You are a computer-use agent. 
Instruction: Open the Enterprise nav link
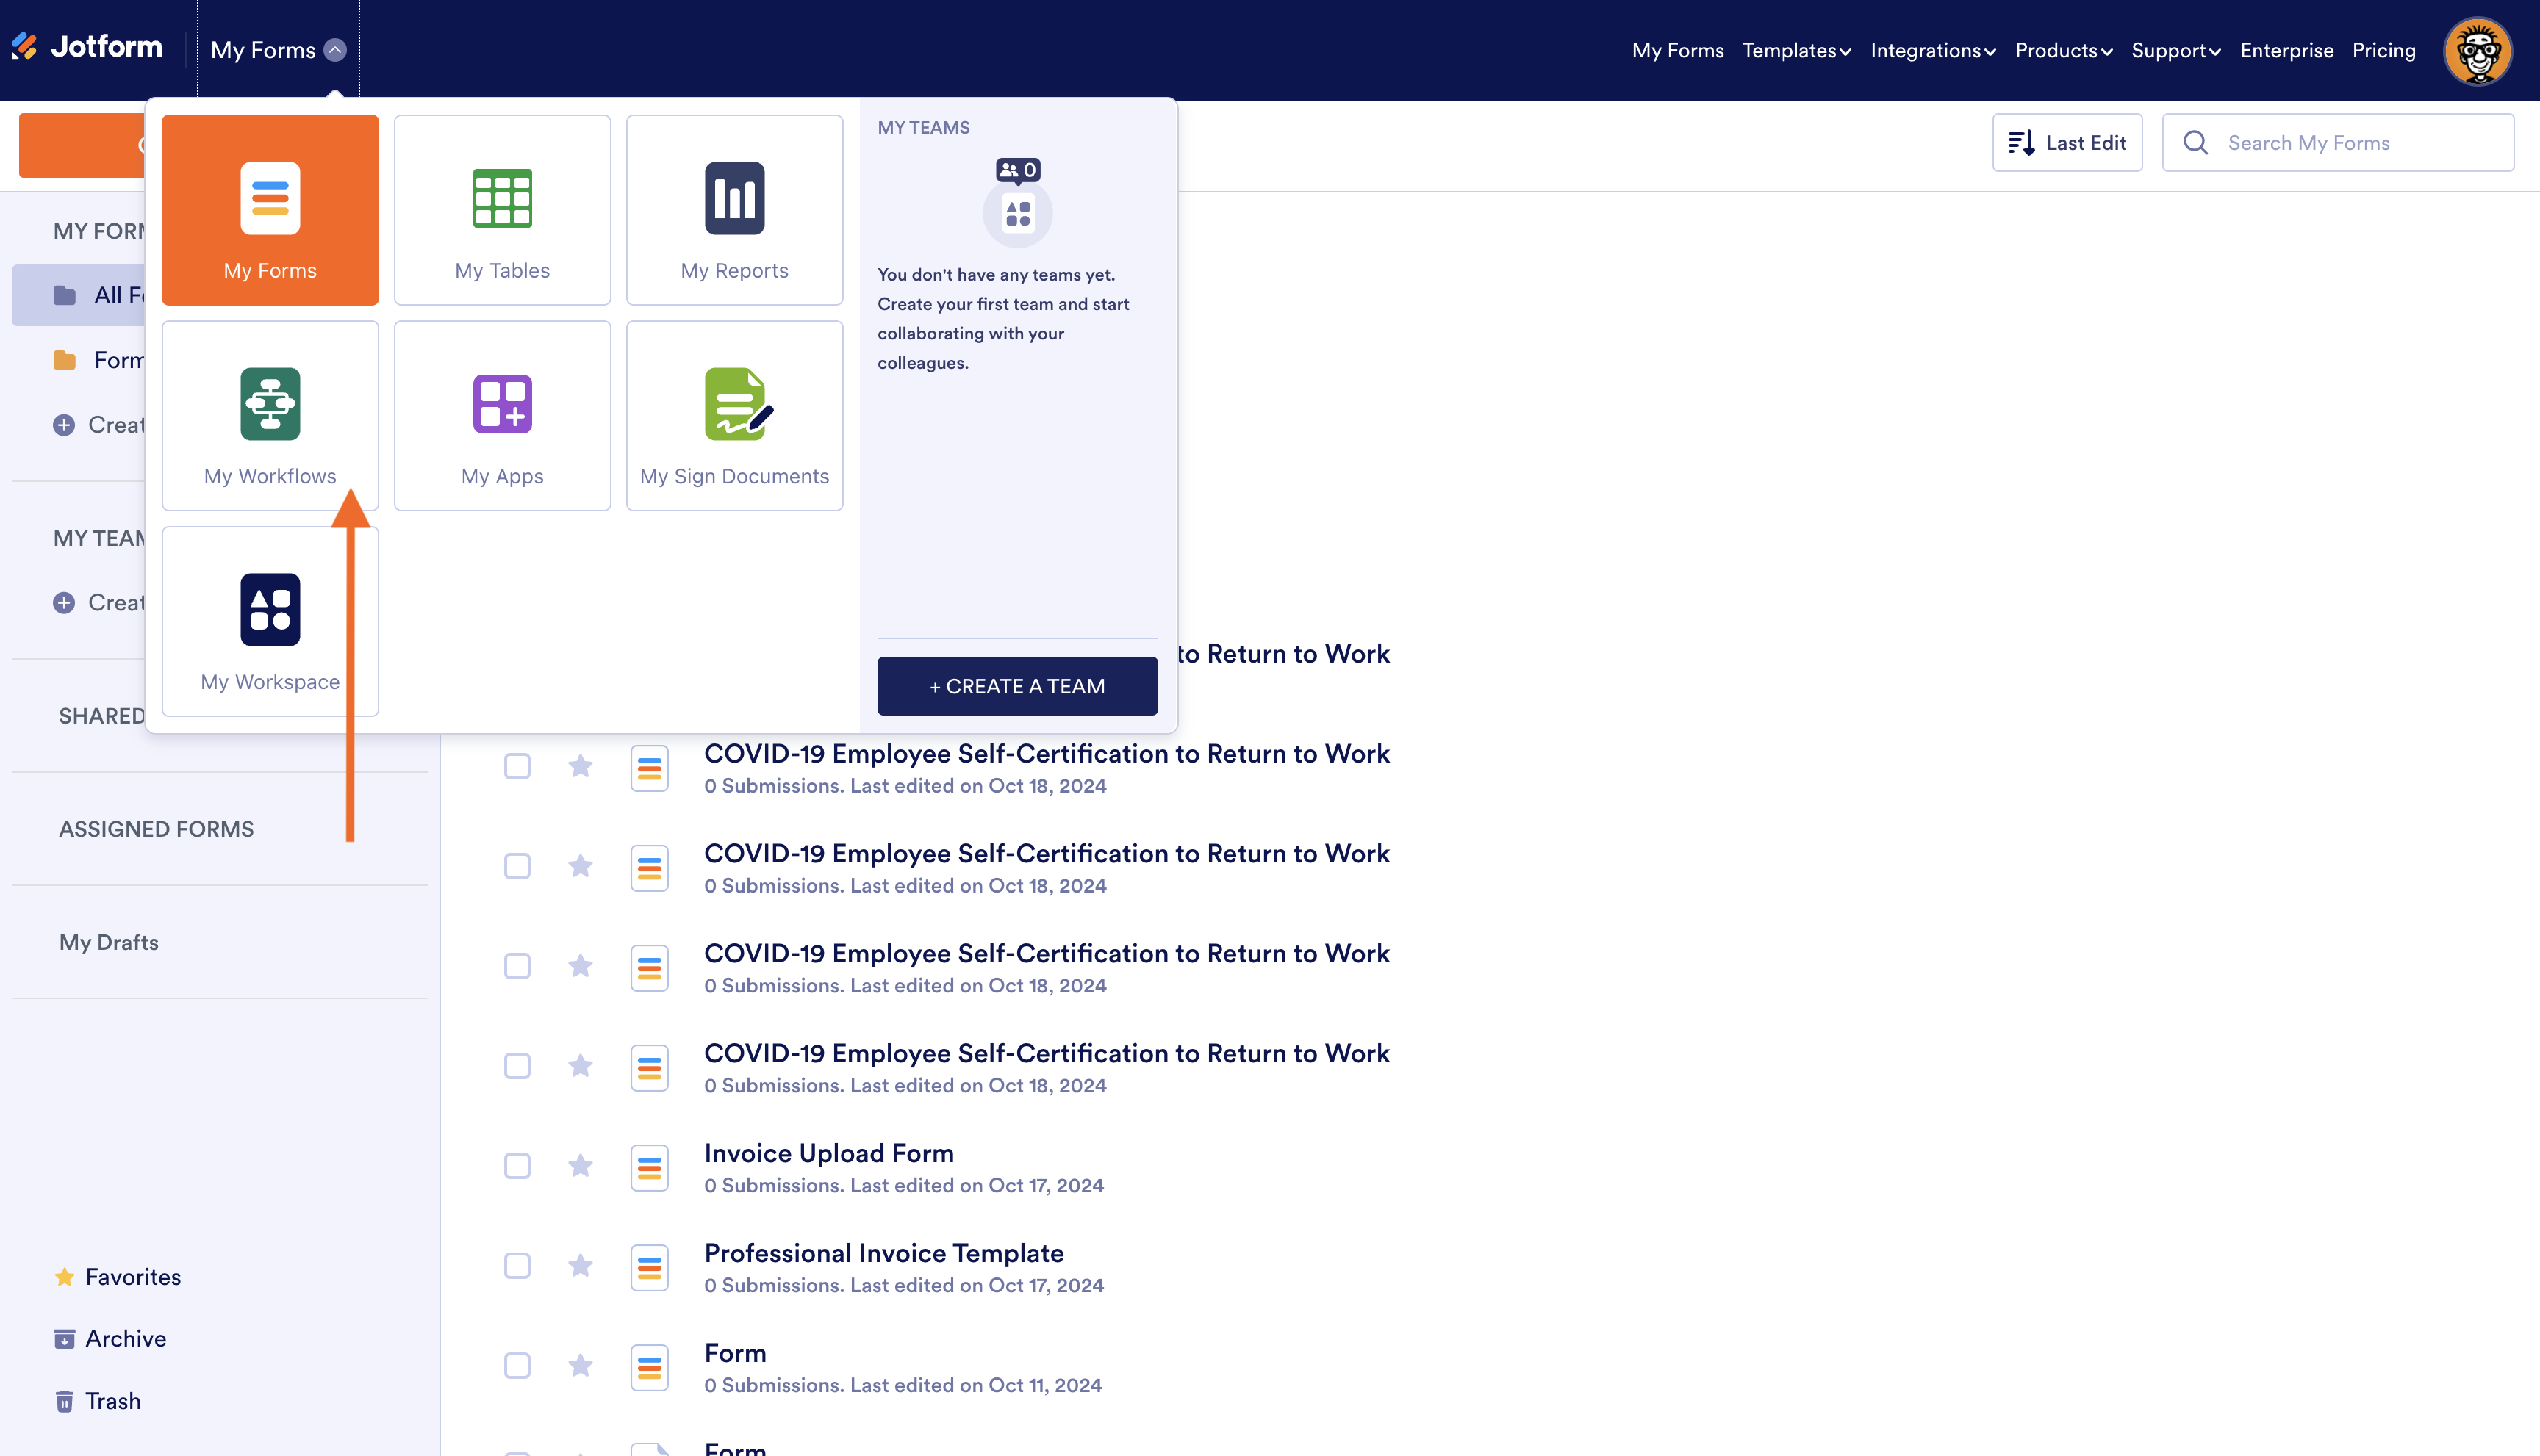pyautogui.click(x=2286, y=50)
